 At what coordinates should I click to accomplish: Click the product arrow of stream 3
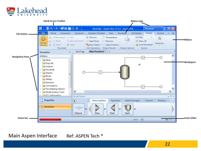161,87
